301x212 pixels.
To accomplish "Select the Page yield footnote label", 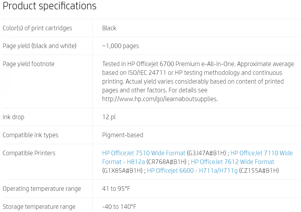I will [28, 64].
